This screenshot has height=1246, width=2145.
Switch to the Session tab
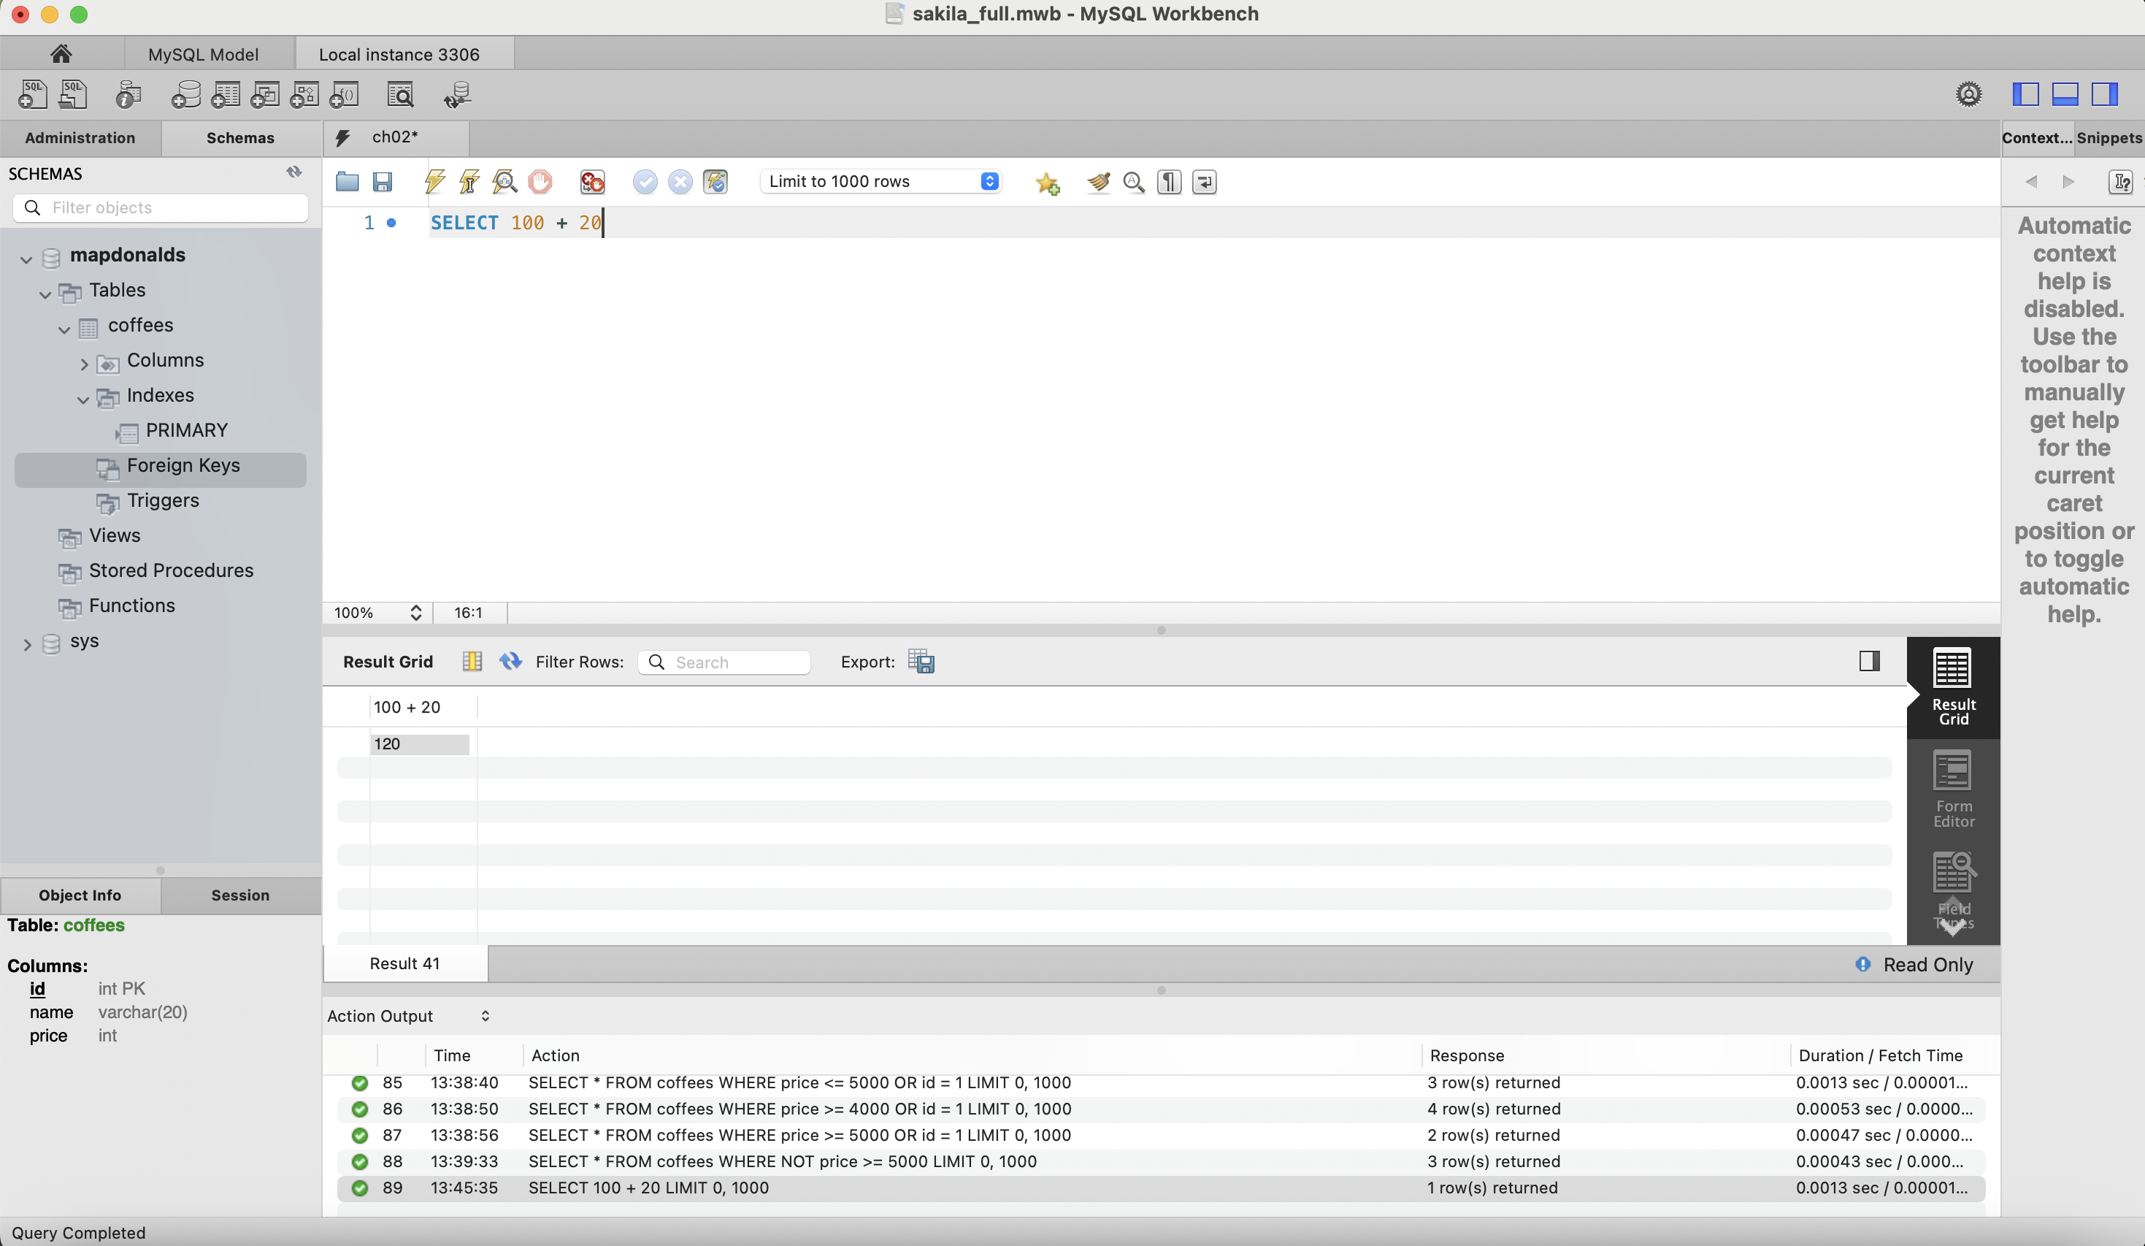click(x=240, y=895)
